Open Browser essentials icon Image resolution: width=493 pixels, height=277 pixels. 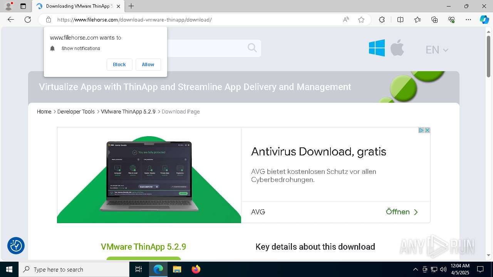point(451,20)
